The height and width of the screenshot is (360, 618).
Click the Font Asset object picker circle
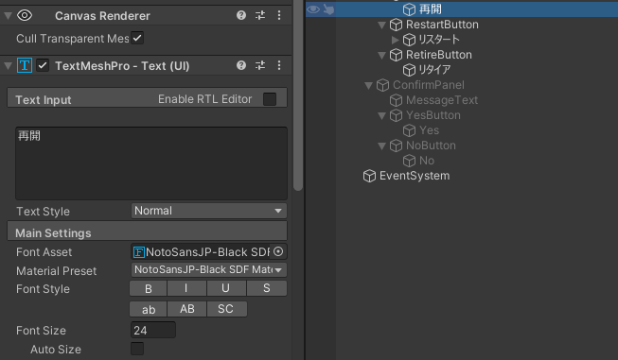(278, 251)
